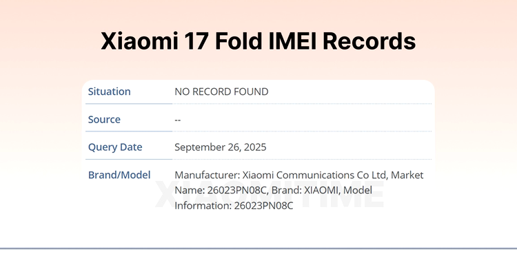Click the word IMEI in the title
Image resolution: width=517 pixels, height=256 pixels.
click(x=292, y=41)
